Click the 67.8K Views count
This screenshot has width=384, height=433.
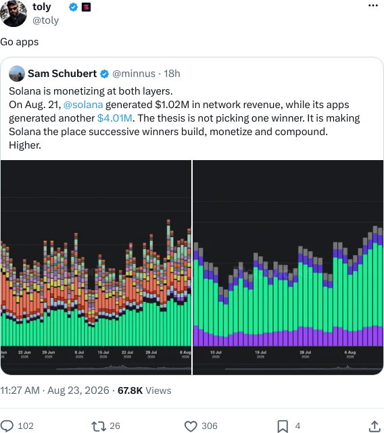[144, 390]
